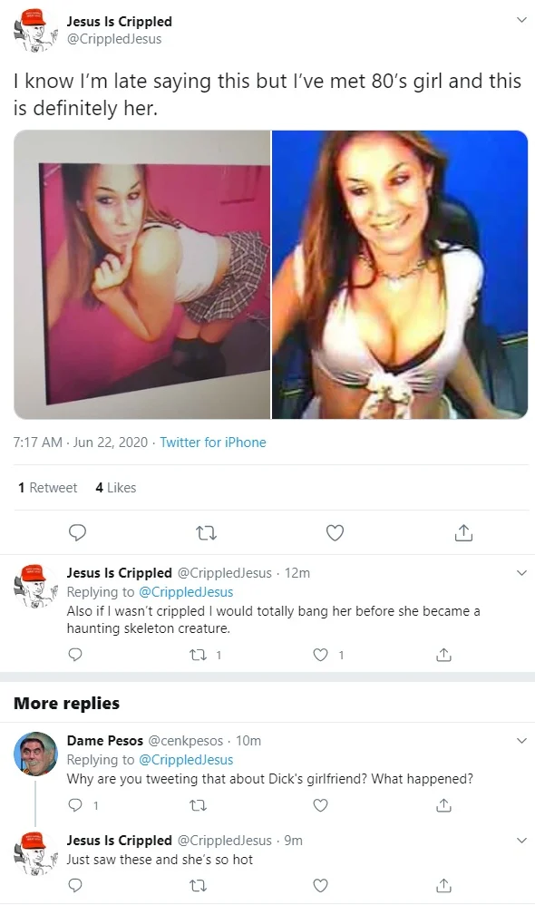View the '1 Retweet' list
The height and width of the screenshot is (905, 535).
[x=47, y=488]
